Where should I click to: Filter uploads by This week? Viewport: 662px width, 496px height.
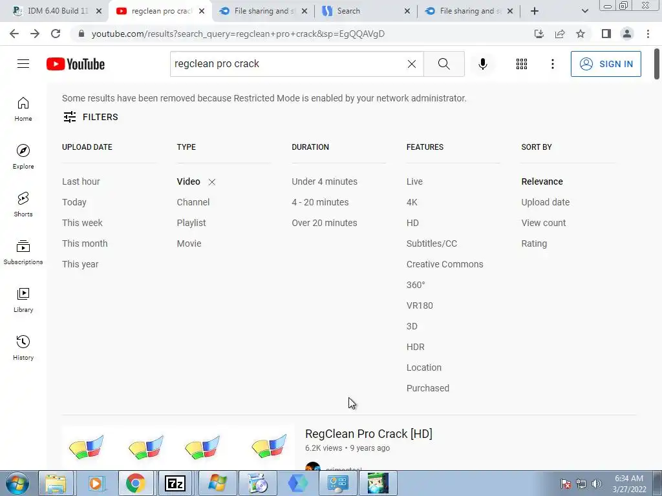tap(82, 223)
